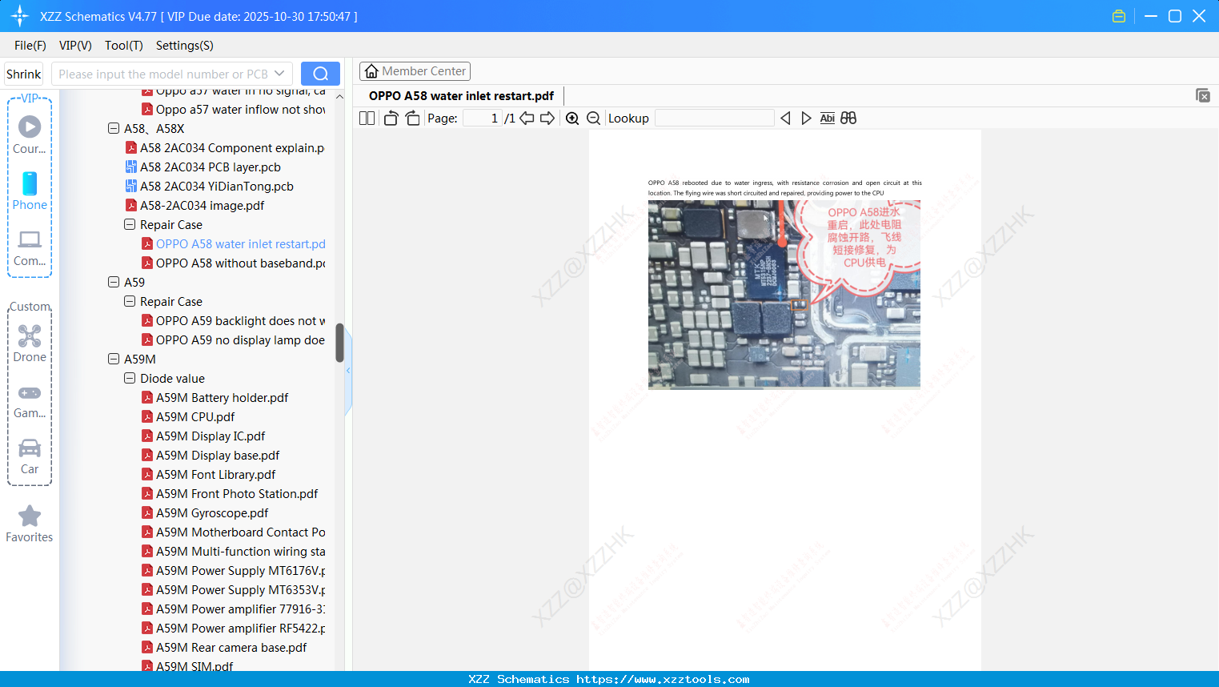Close the open PDF tab panel icon
This screenshot has width=1219, height=687.
coord(1203,95)
